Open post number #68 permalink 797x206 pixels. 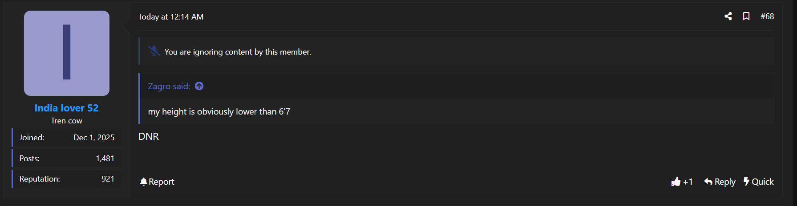coord(767,16)
